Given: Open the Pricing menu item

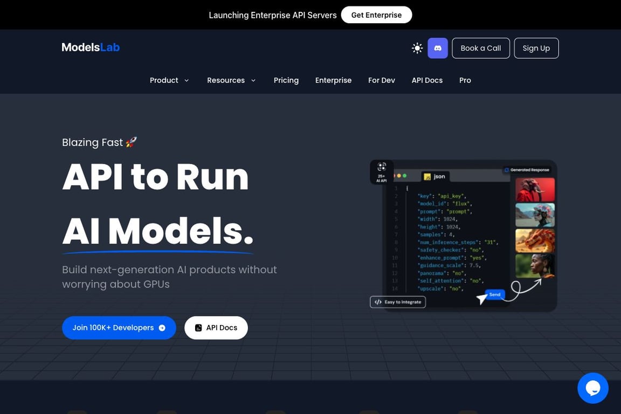Looking at the screenshot, I should tap(286, 80).
